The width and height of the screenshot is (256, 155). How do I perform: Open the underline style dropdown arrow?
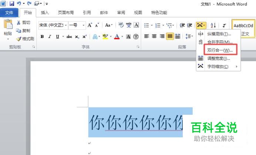coord(63,37)
